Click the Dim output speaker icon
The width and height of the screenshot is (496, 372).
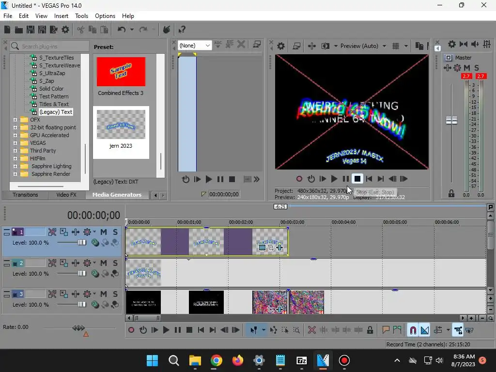pyautogui.click(x=475, y=44)
